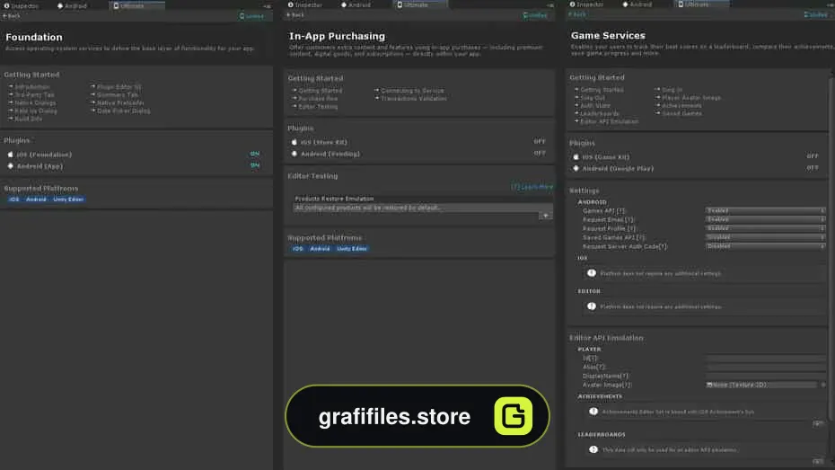Open the Date Picker Dialog guide link

pos(124,111)
